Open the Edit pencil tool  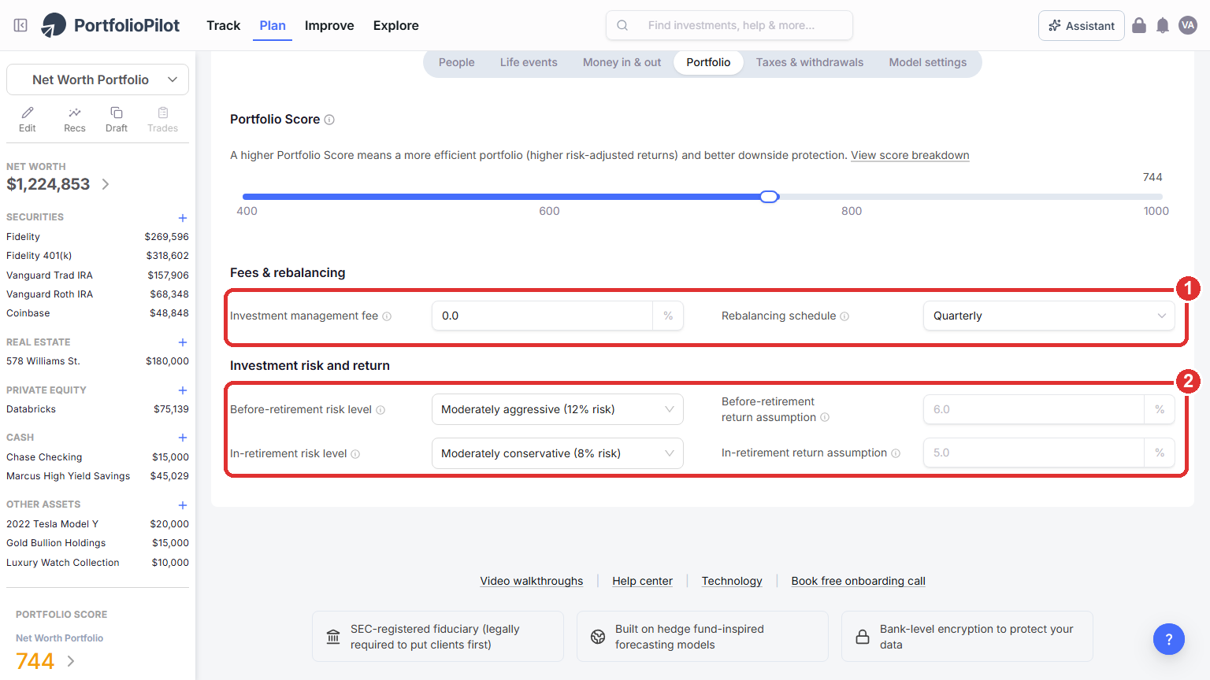coord(28,120)
